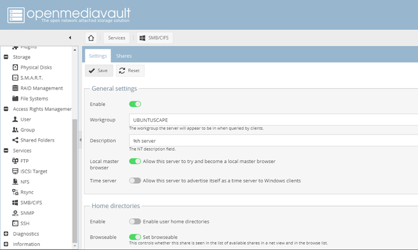The width and height of the screenshot is (418, 250).
Task: Click the refresh icon on Reset
Action: pos(122,71)
